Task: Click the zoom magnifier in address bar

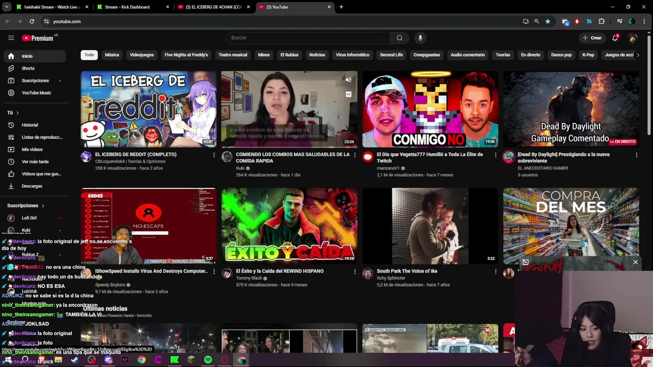Action: point(537,21)
